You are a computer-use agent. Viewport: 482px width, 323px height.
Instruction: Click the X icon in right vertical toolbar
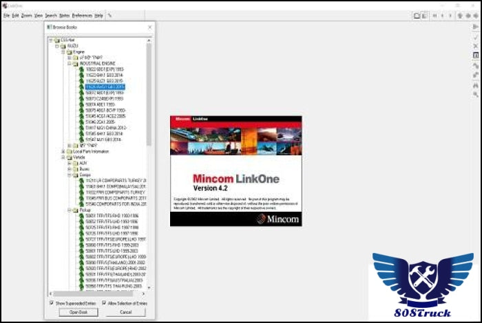tap(475, 45)
